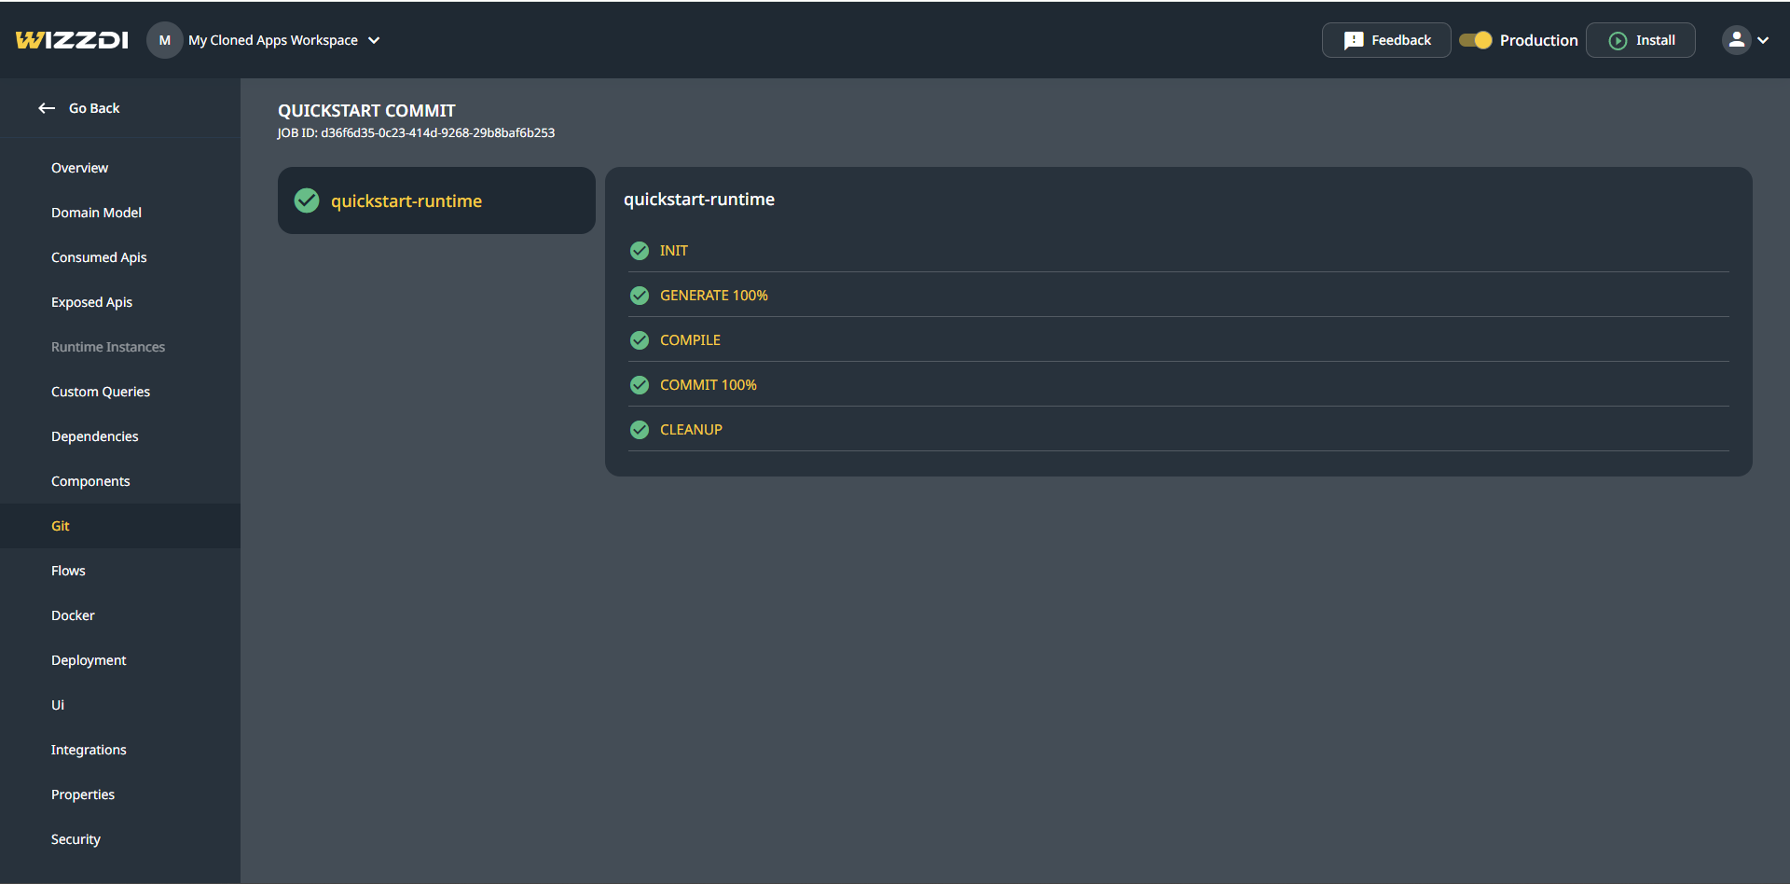Screen dimensions: 1790x884
Task: Click the COMPILE step check icon
Action: coord(640,340)
